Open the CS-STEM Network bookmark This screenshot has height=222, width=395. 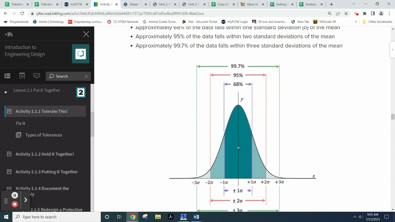click(x=123, y=22)
